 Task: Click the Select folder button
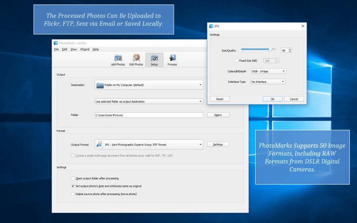(218, 115)
